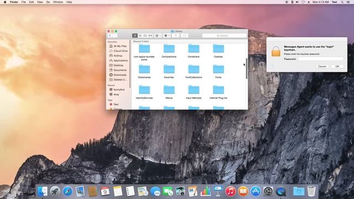Switch Finder to Cover Flow view

pyautogui.click(x=150, y=35)
